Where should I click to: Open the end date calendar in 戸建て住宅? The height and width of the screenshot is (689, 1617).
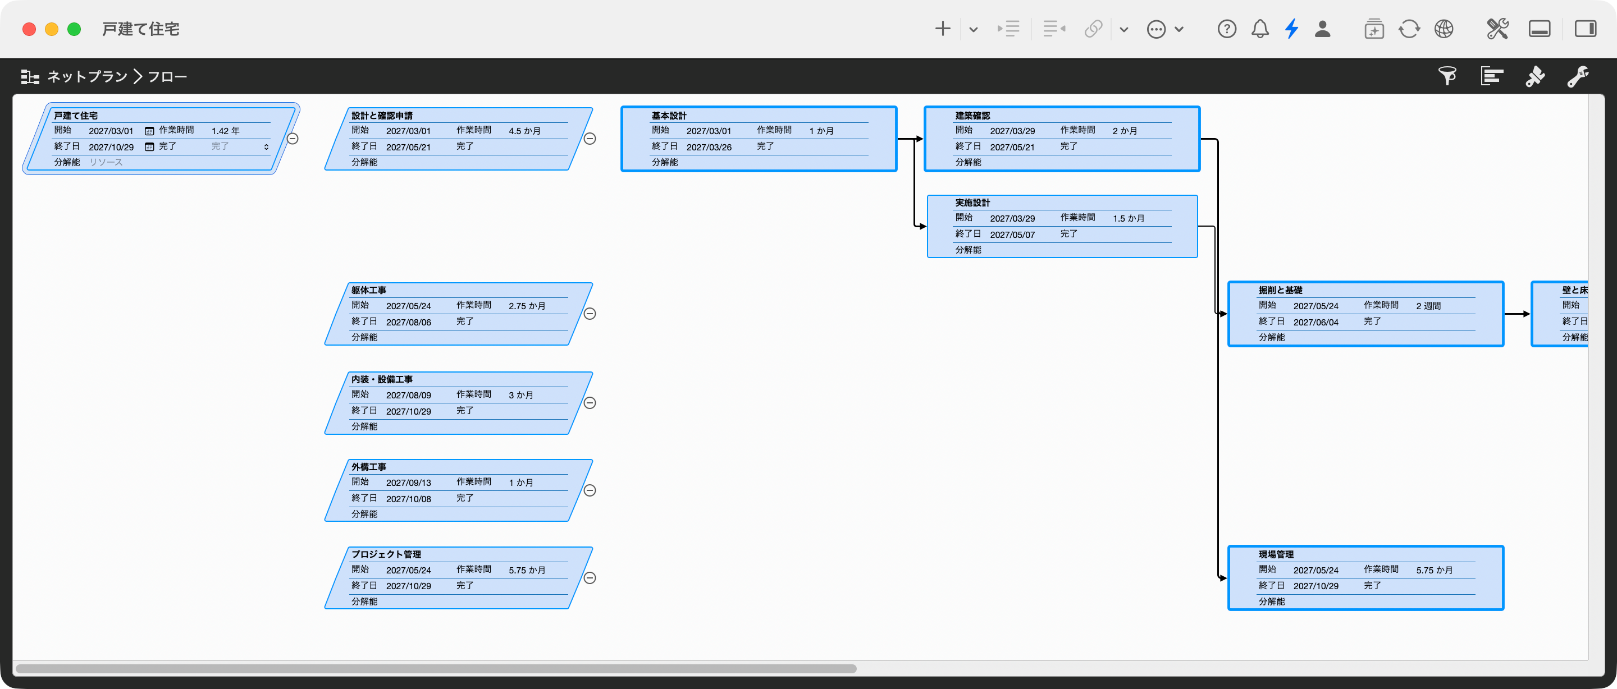pyautogui.click(x=149, y=147)
